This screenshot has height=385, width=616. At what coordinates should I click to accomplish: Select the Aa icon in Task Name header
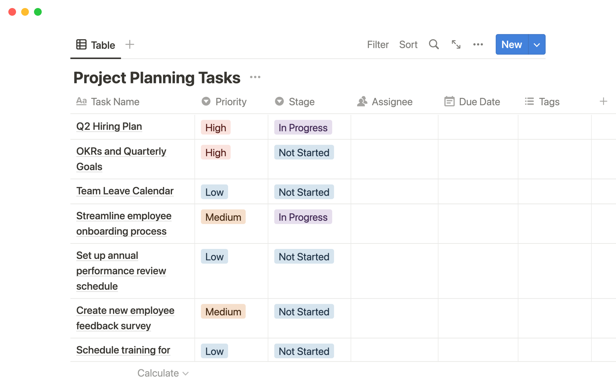(x=81, y=101)
